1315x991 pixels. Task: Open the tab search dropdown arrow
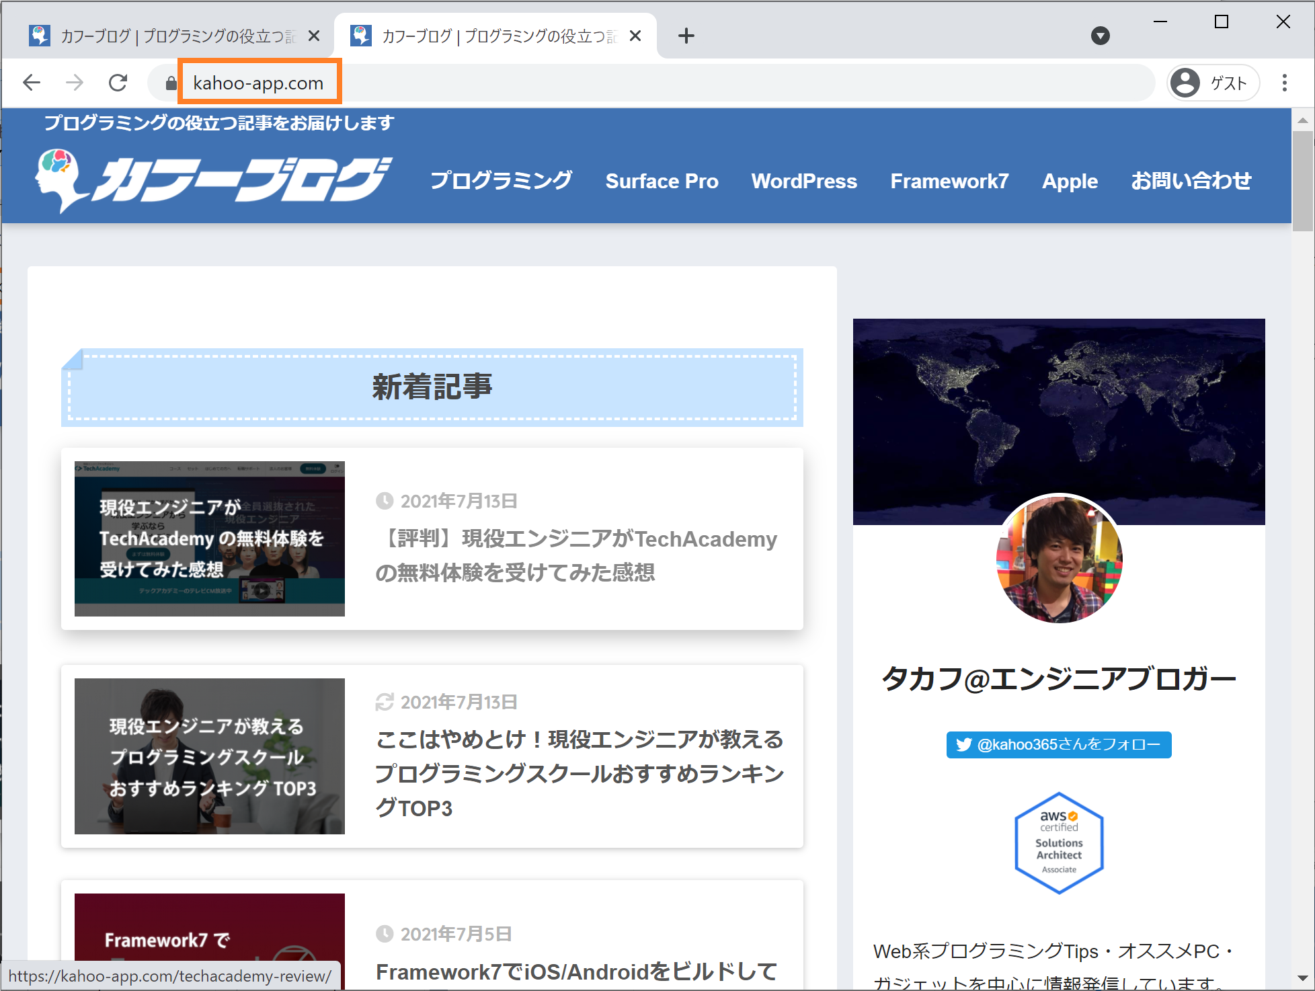[x=1100, y=36]
